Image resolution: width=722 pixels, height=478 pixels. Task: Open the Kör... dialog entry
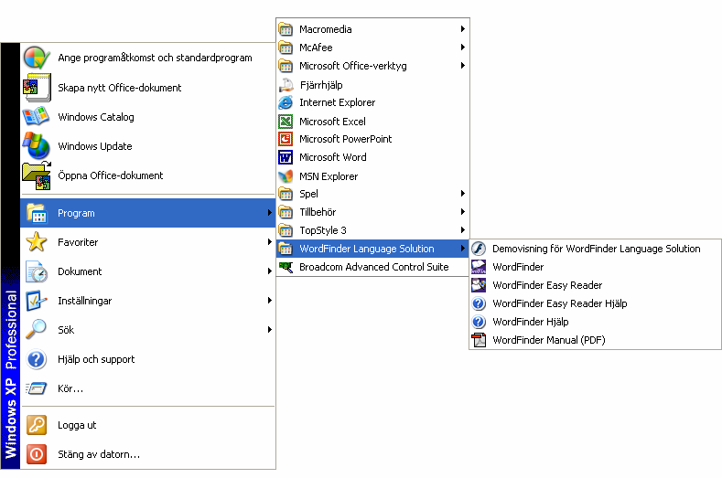(x=148, y=388)
